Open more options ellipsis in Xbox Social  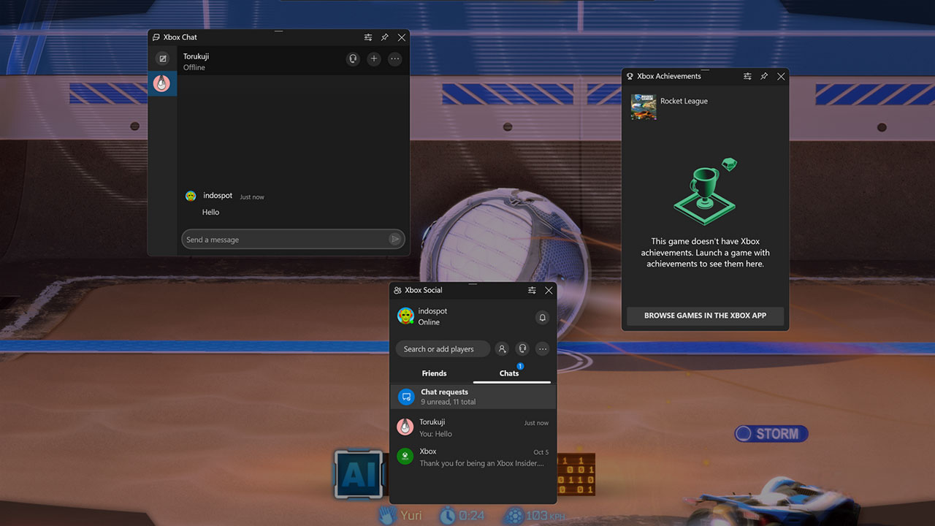(543, 349)
